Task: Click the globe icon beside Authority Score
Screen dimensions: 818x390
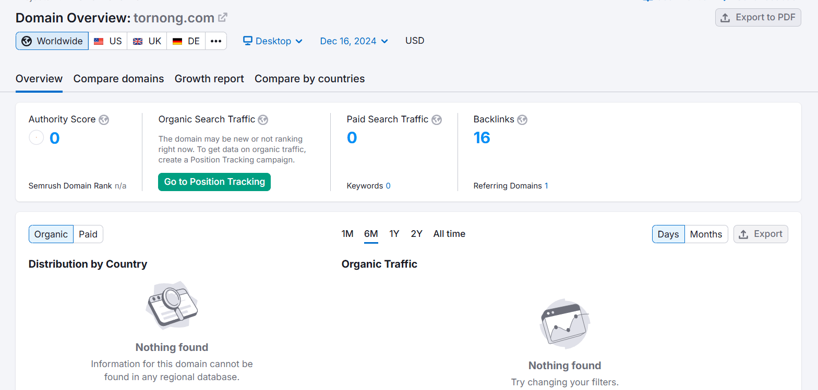Action: pos(104,120)
